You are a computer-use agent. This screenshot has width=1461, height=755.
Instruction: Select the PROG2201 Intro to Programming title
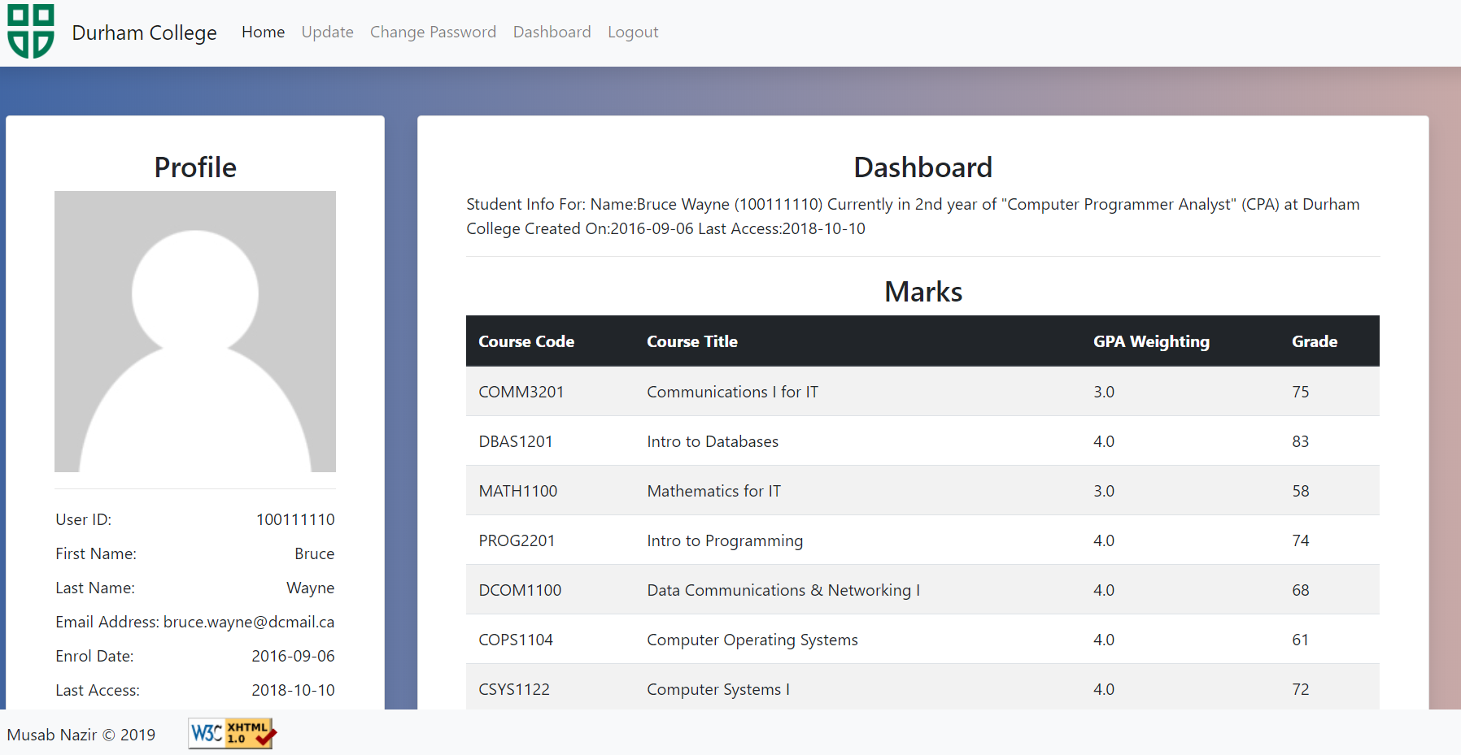pyautogui.click(x=724, y=540)
